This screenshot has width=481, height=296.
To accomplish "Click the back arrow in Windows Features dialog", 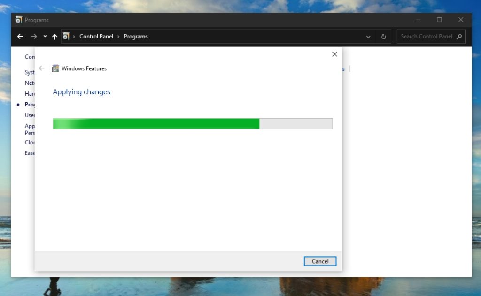I will pos(42,68).
